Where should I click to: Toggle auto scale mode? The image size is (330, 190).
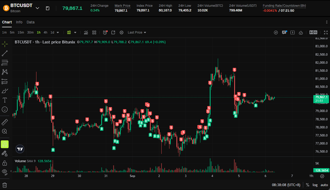(324, 185)
